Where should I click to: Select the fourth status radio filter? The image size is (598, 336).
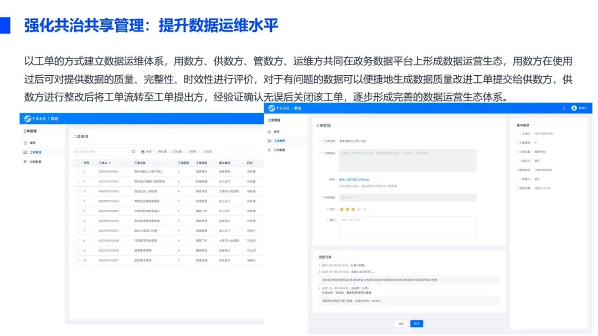[x=185, y=152]
